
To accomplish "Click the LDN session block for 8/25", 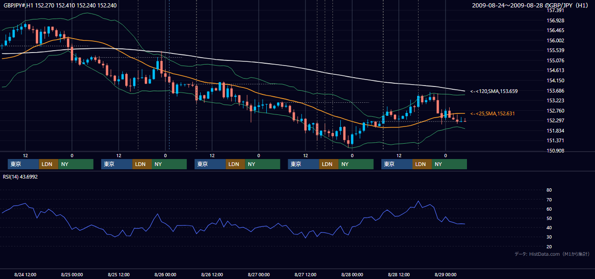I will click(142, 164).
